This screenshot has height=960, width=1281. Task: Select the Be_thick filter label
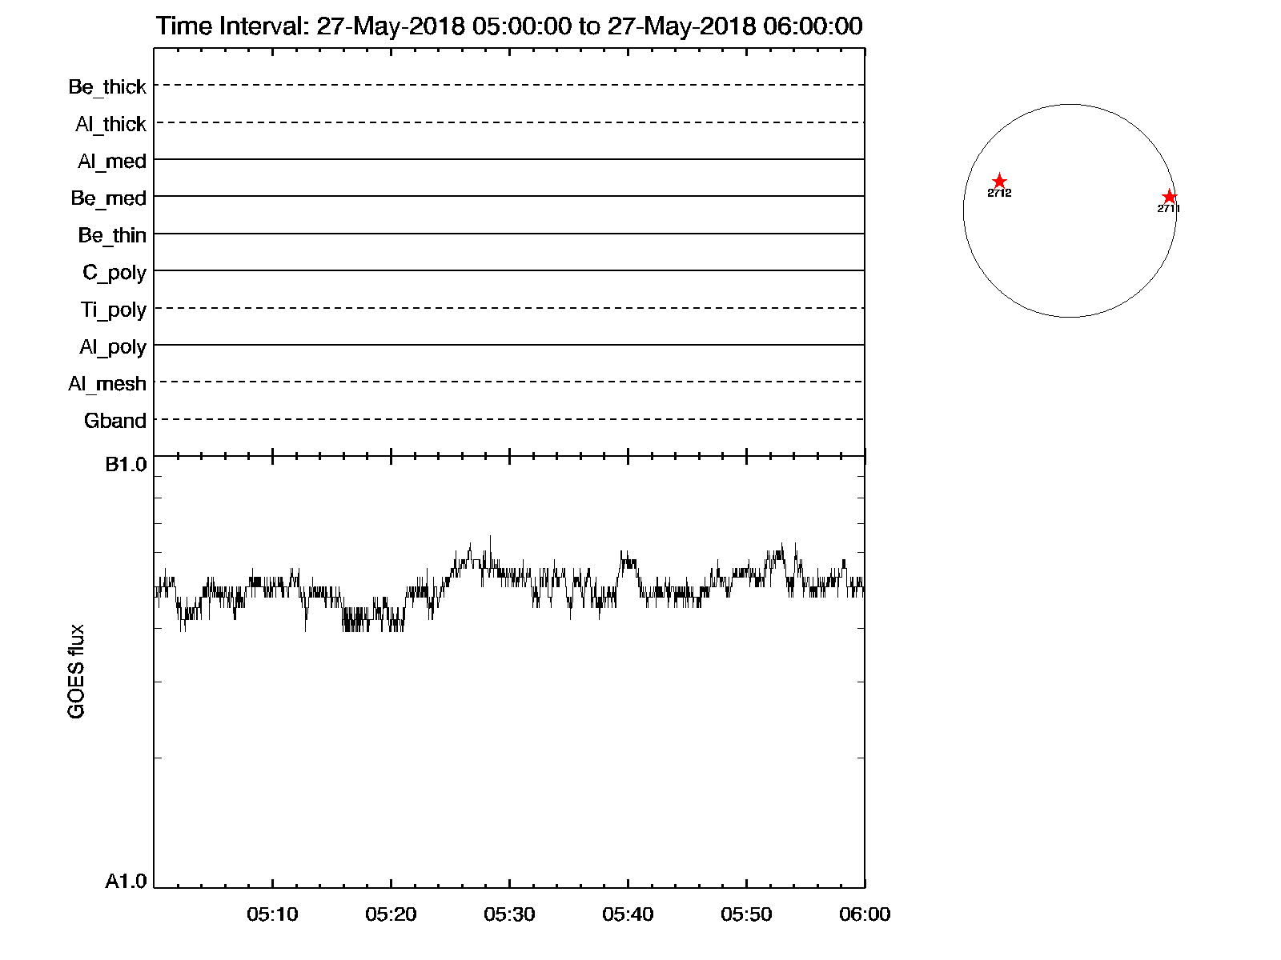[x=107, y=86]
